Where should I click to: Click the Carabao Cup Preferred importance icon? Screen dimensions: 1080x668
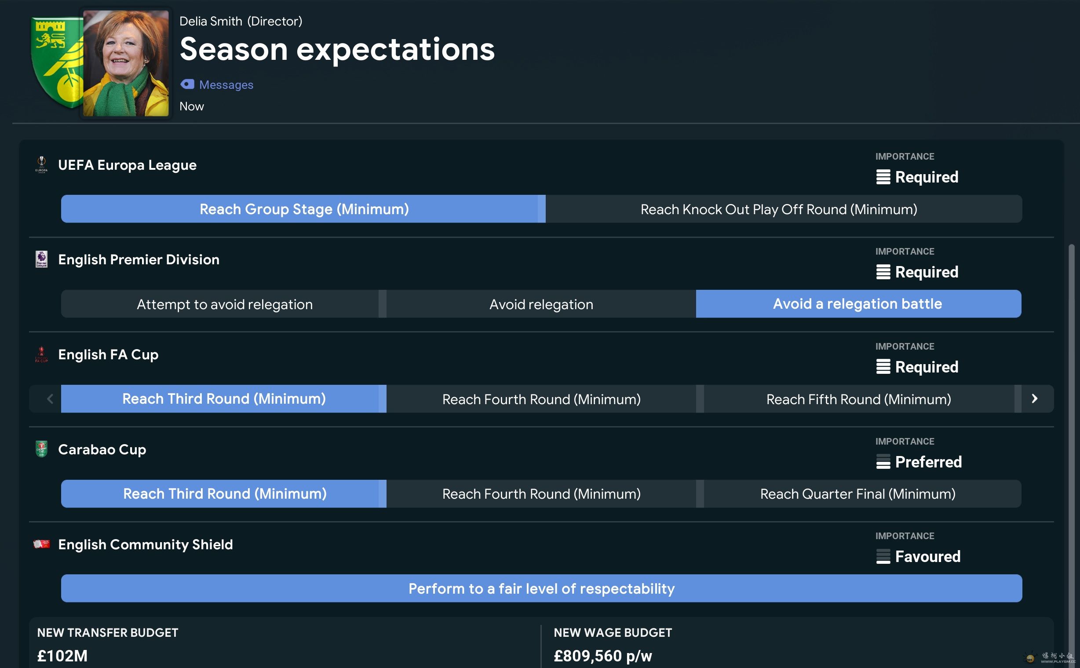click(x=883, y=462)
